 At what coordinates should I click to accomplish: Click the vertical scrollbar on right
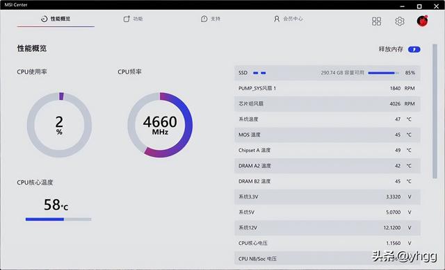coord(435,111)
